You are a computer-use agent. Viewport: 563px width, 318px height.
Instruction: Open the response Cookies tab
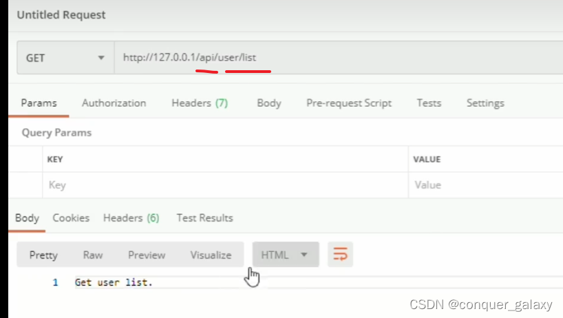(x=71, y=218)
